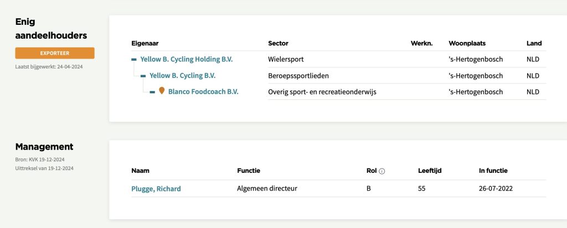Click the Werkn. column header

(x=421, y=43)
